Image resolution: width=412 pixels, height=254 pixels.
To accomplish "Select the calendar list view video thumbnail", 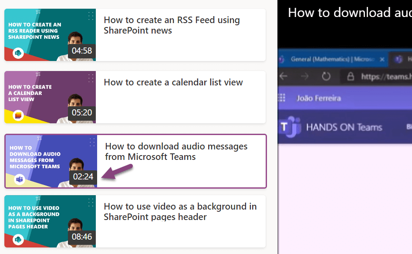I will coord(50,97).
